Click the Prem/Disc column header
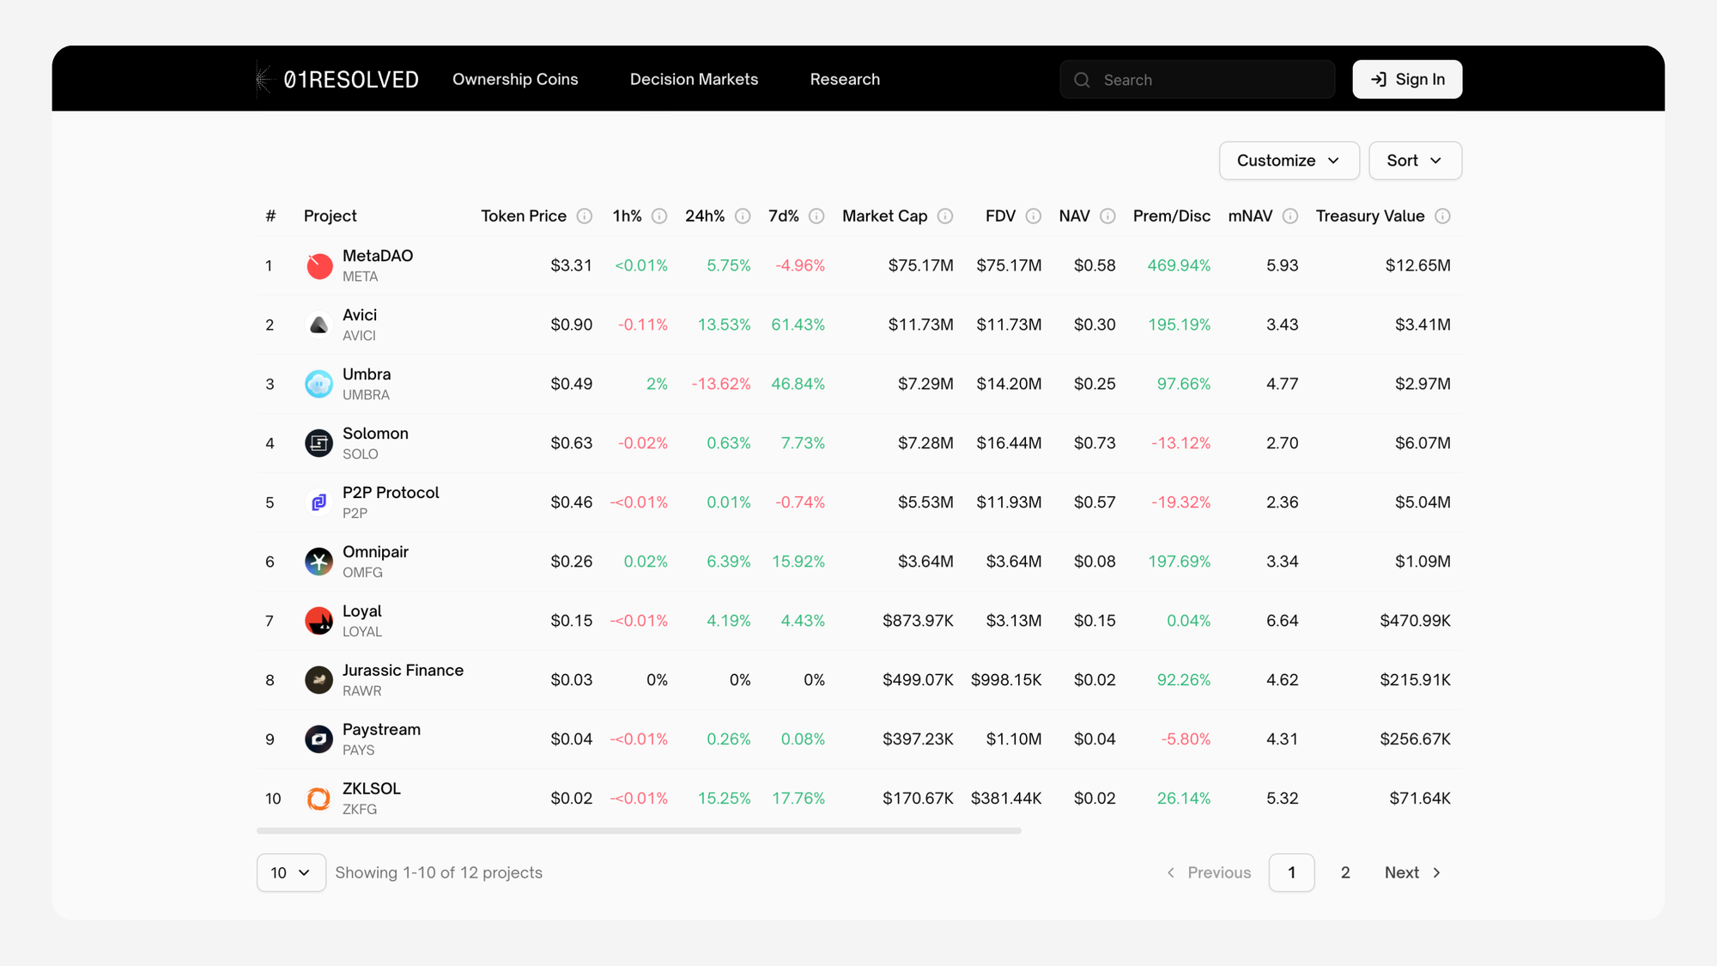1717x966 pixels. (1171, 216)
